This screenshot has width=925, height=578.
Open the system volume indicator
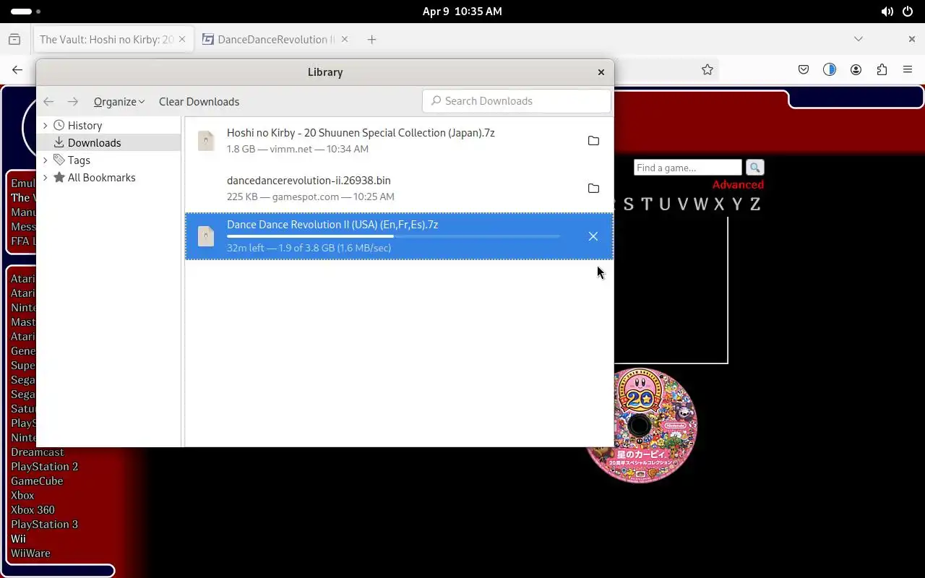[x=887, y=12]
